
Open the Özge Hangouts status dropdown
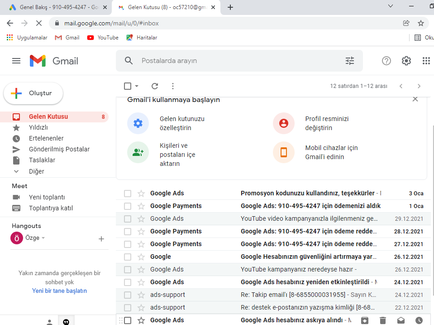click(x=43, y=238)
